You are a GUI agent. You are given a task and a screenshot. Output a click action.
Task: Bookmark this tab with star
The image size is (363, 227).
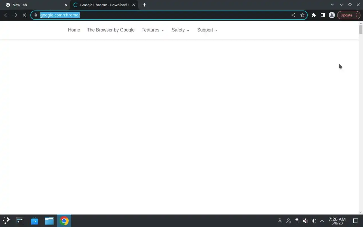pyautogui.click(x=302, y=15)
